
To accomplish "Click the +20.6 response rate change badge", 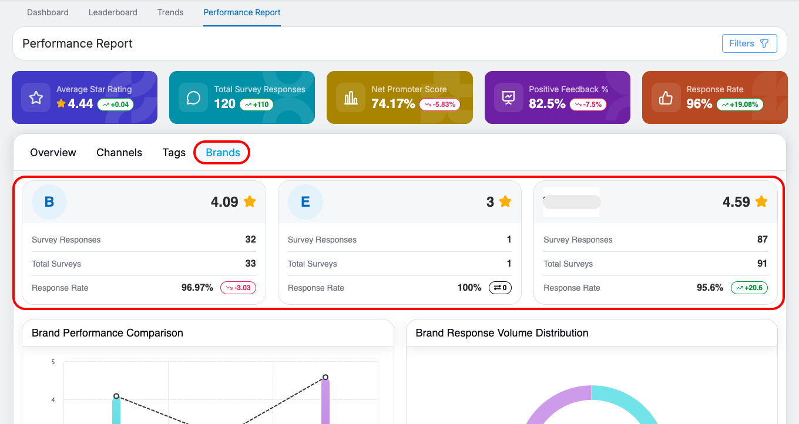I will coord(749,288).
